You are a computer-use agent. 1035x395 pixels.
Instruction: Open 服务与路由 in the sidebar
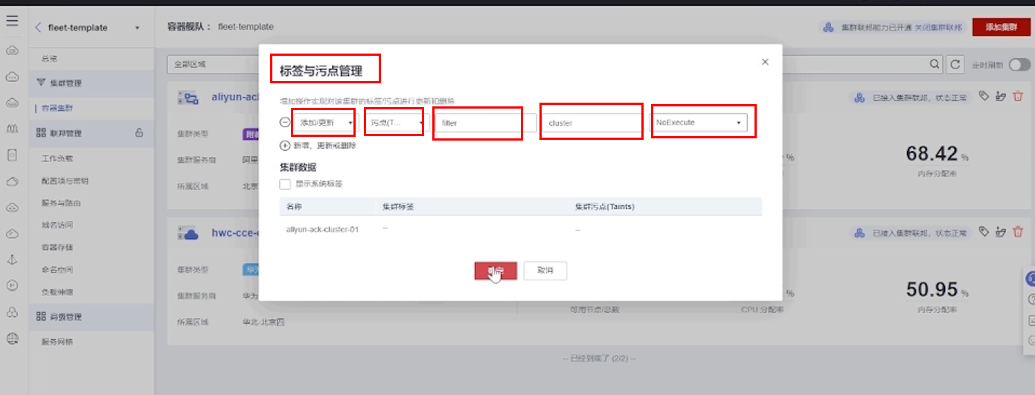click(x=61, y=203)
